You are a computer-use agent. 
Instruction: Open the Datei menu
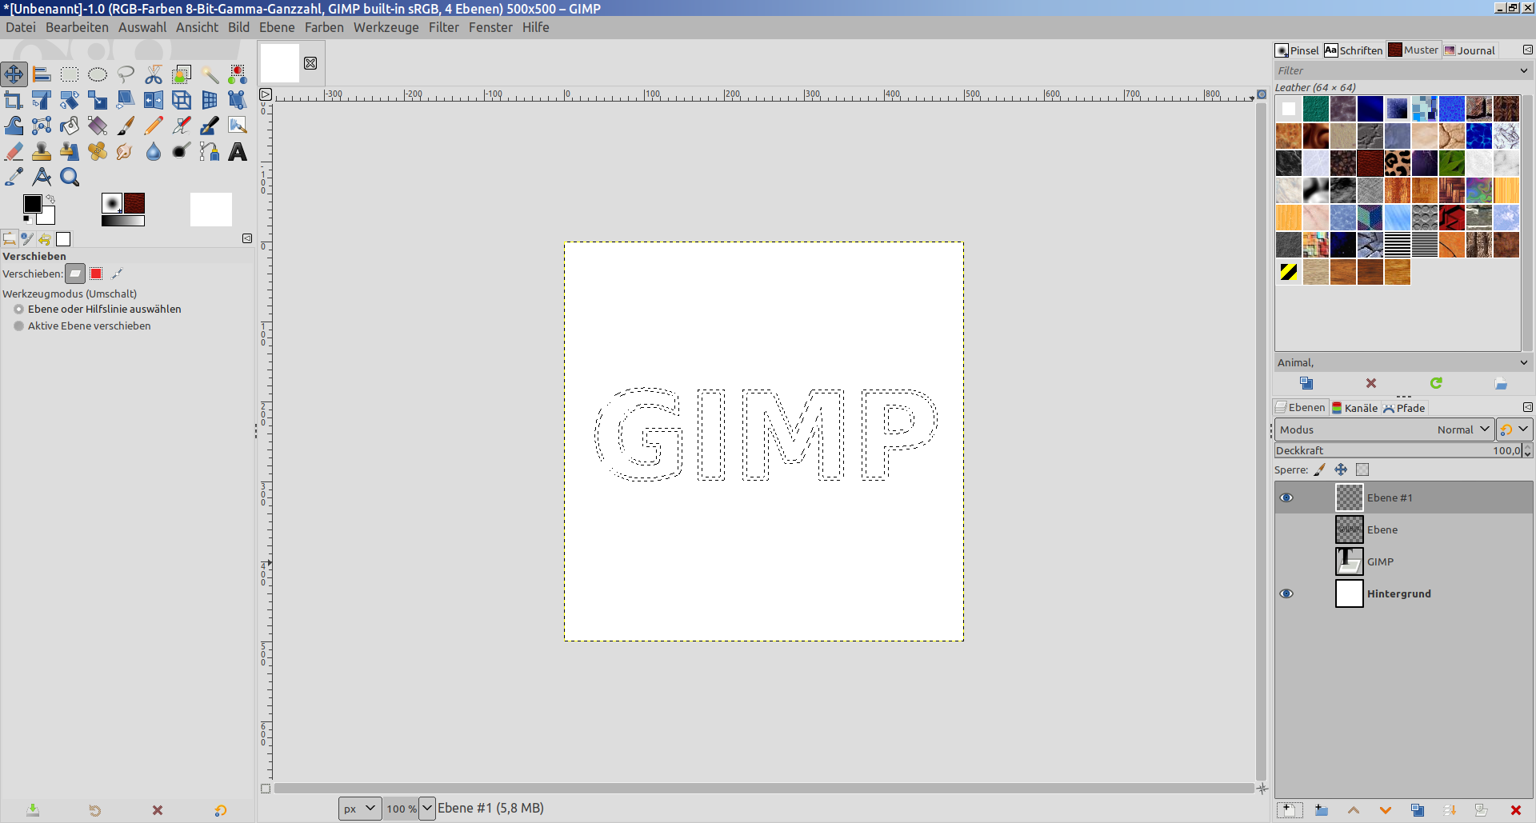point(21,27)
